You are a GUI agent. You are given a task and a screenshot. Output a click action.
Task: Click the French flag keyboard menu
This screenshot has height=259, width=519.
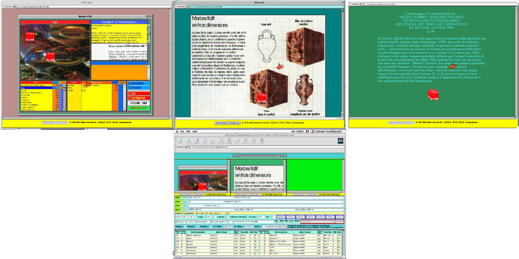tap(308, 131)
